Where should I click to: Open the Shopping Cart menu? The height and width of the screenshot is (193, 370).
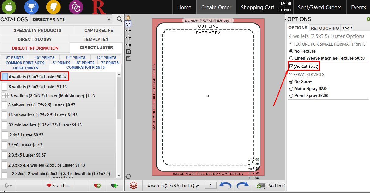(257, 7)
